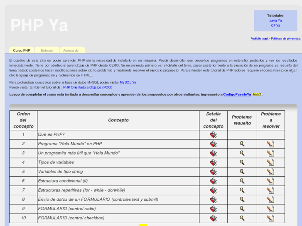
Task: Follow the Publicite aquí link
Action: point(260,39)
